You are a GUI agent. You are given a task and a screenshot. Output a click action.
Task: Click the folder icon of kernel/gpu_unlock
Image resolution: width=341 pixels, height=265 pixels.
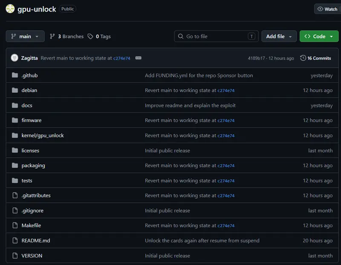click(x=15, y=135)
